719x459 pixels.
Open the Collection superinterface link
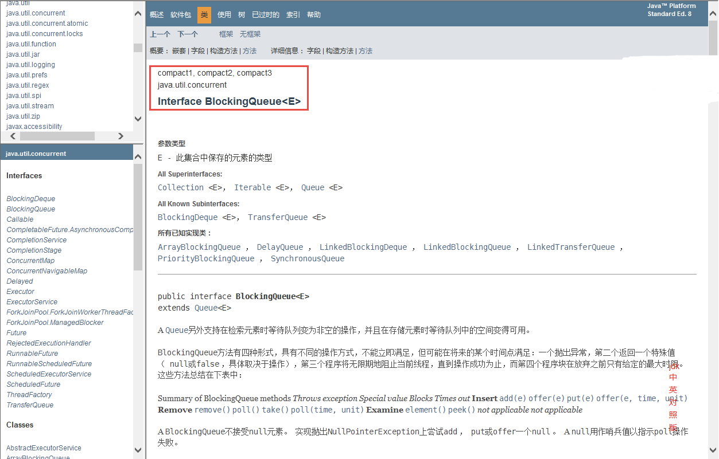click(x=181, y=187)
